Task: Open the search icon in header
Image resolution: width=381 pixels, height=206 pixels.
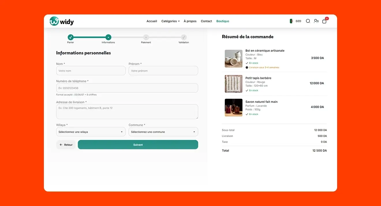Action: point(308,21)
